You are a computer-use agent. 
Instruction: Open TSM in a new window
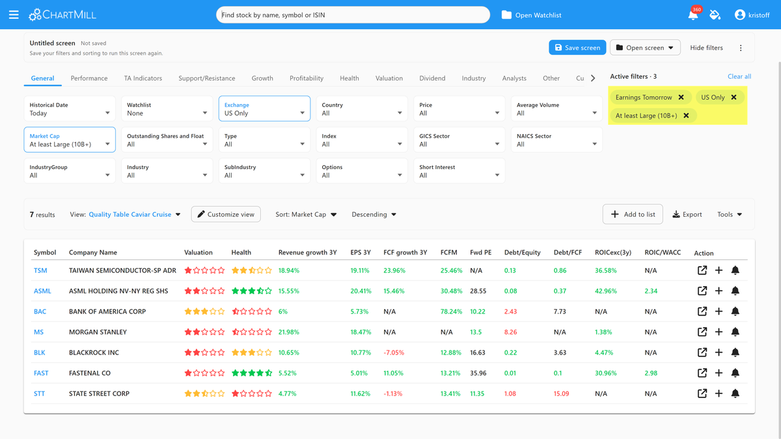click(702, 271)
